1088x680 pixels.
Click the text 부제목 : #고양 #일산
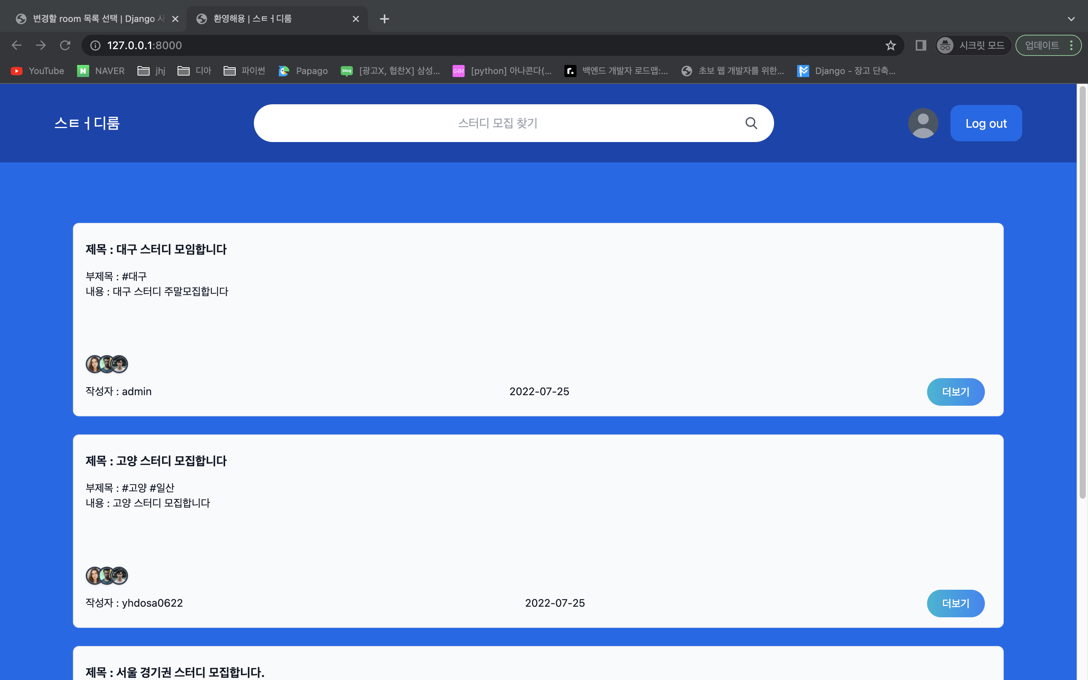[x=130, y=487]
